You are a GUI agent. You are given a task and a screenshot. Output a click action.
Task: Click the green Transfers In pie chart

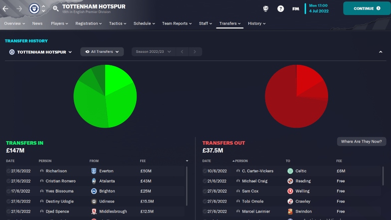pyautogui.click(x=105, y=96)
